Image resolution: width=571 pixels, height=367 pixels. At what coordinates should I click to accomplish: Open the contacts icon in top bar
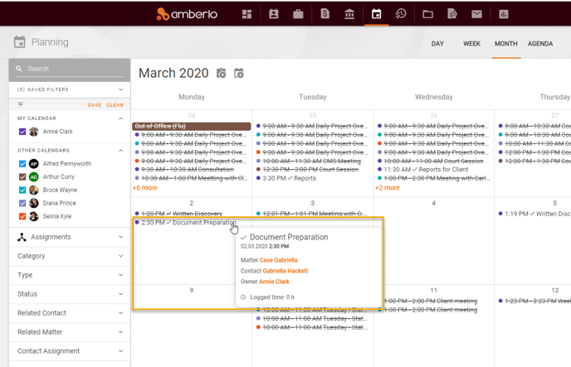pyautogui.click(x=274, y=14)
